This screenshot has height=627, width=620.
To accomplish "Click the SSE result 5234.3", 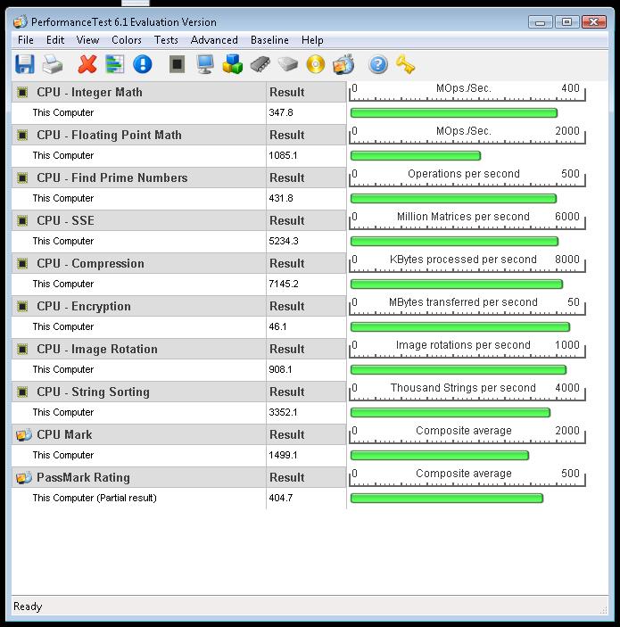I will pyautogui.click(x=284, y=241).
